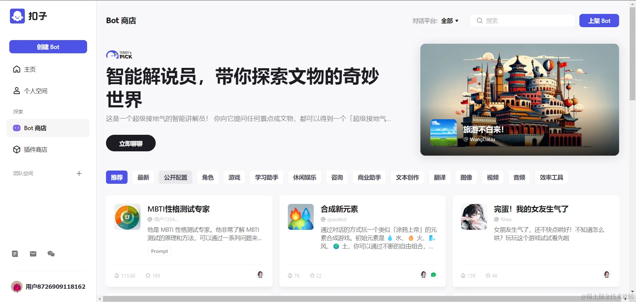Switch to the 最新 tab
The height and width of the screenshot is (302, 636).
point(143,177)
